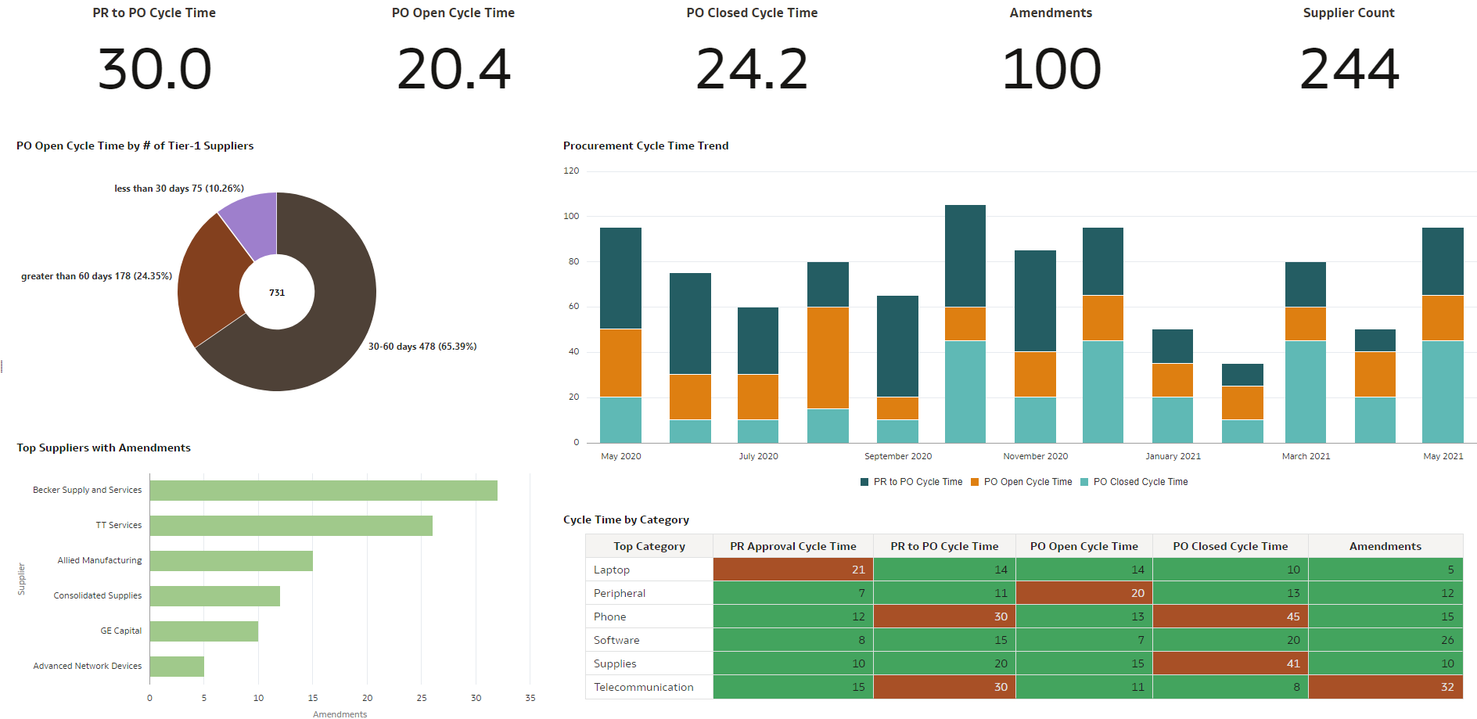This screenshot has height=719, width=1477.
Task: Click the donut center total 731
Action: coord(277,293)
